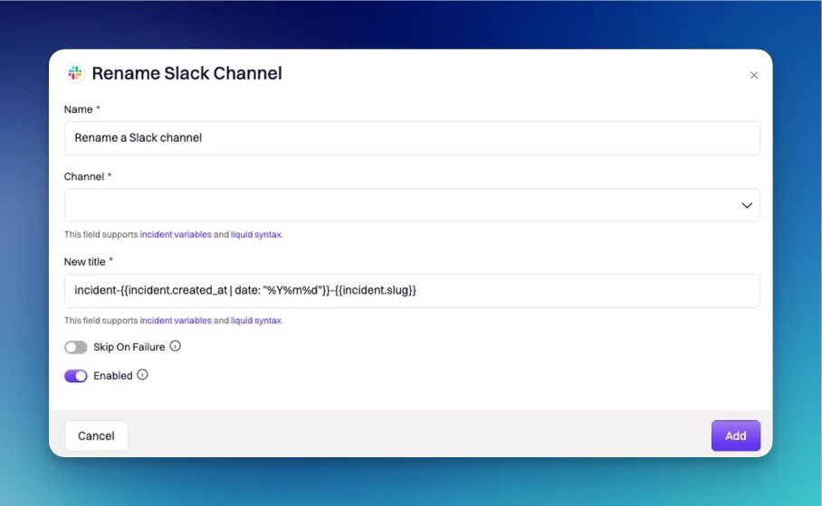The width and height of the screenshot is (822, 506).
Task: Click the Skip On Failure label text
Action: tap(129, 347)
